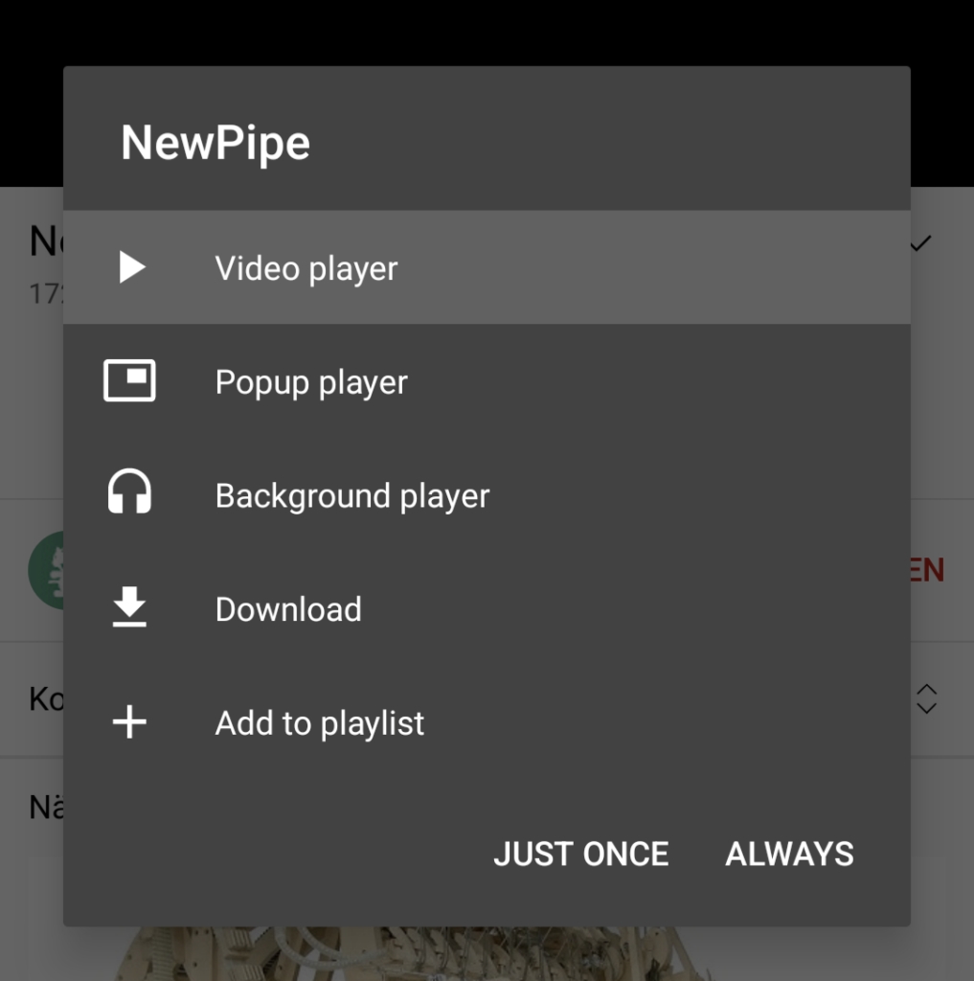Click the headphones icon for Background player

(129, 494)
